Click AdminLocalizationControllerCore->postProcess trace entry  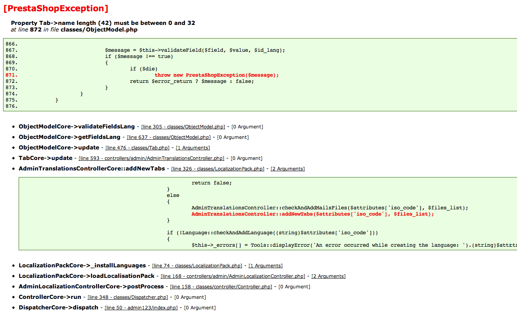pyautogui.click(x=91, y=286)
